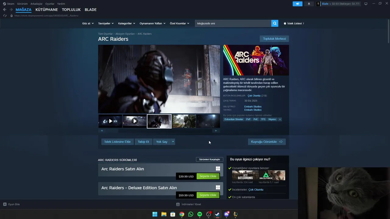390x219 pixels.
Task: Click the Oyun Ekle plus icon
Action: (x=5, y=204)
